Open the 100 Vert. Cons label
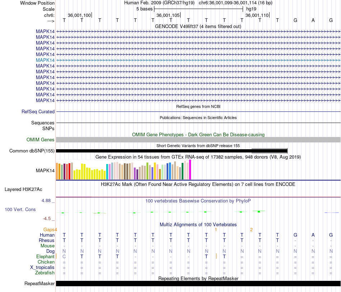Image resolution: width=341 pixels, height=292 pixels. (x=20, y=209)
